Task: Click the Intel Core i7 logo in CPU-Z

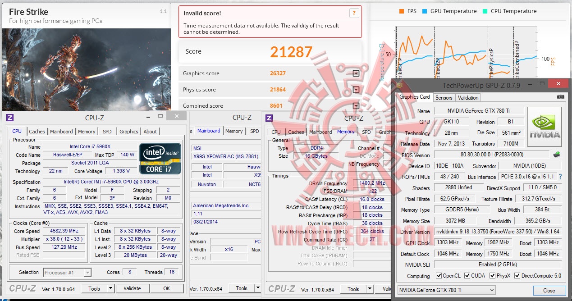Action: 160,159
